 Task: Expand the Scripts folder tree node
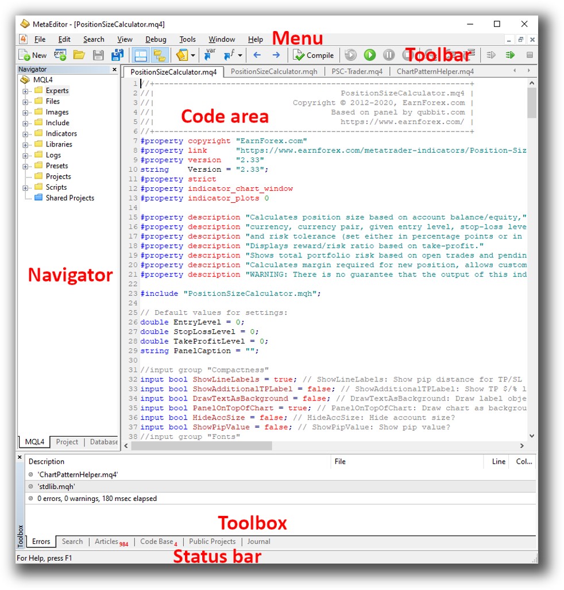[26, 188]
